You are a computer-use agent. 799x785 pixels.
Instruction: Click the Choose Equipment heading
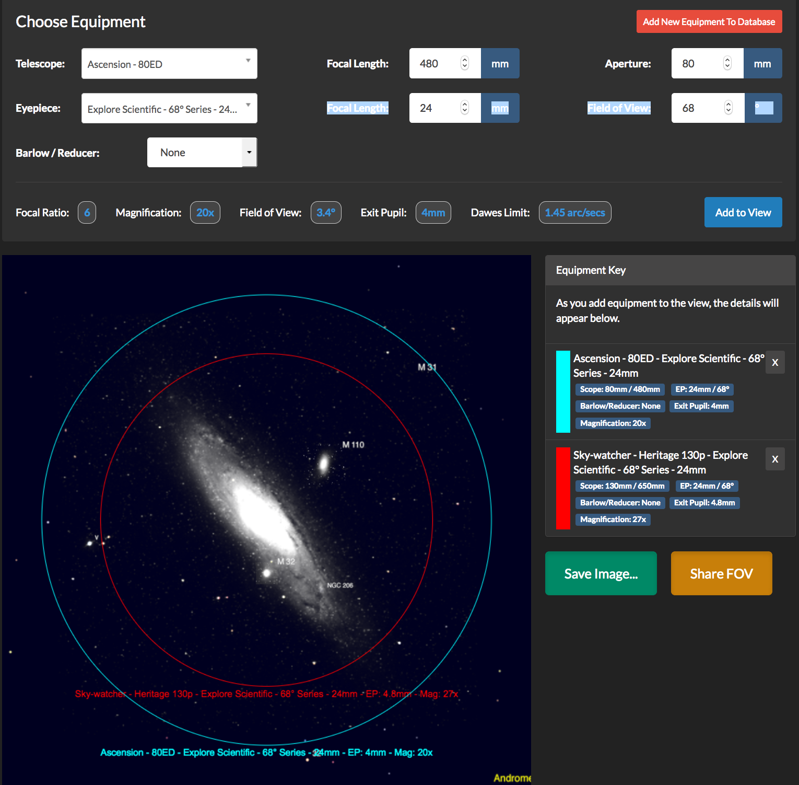(x=80, y=21)
